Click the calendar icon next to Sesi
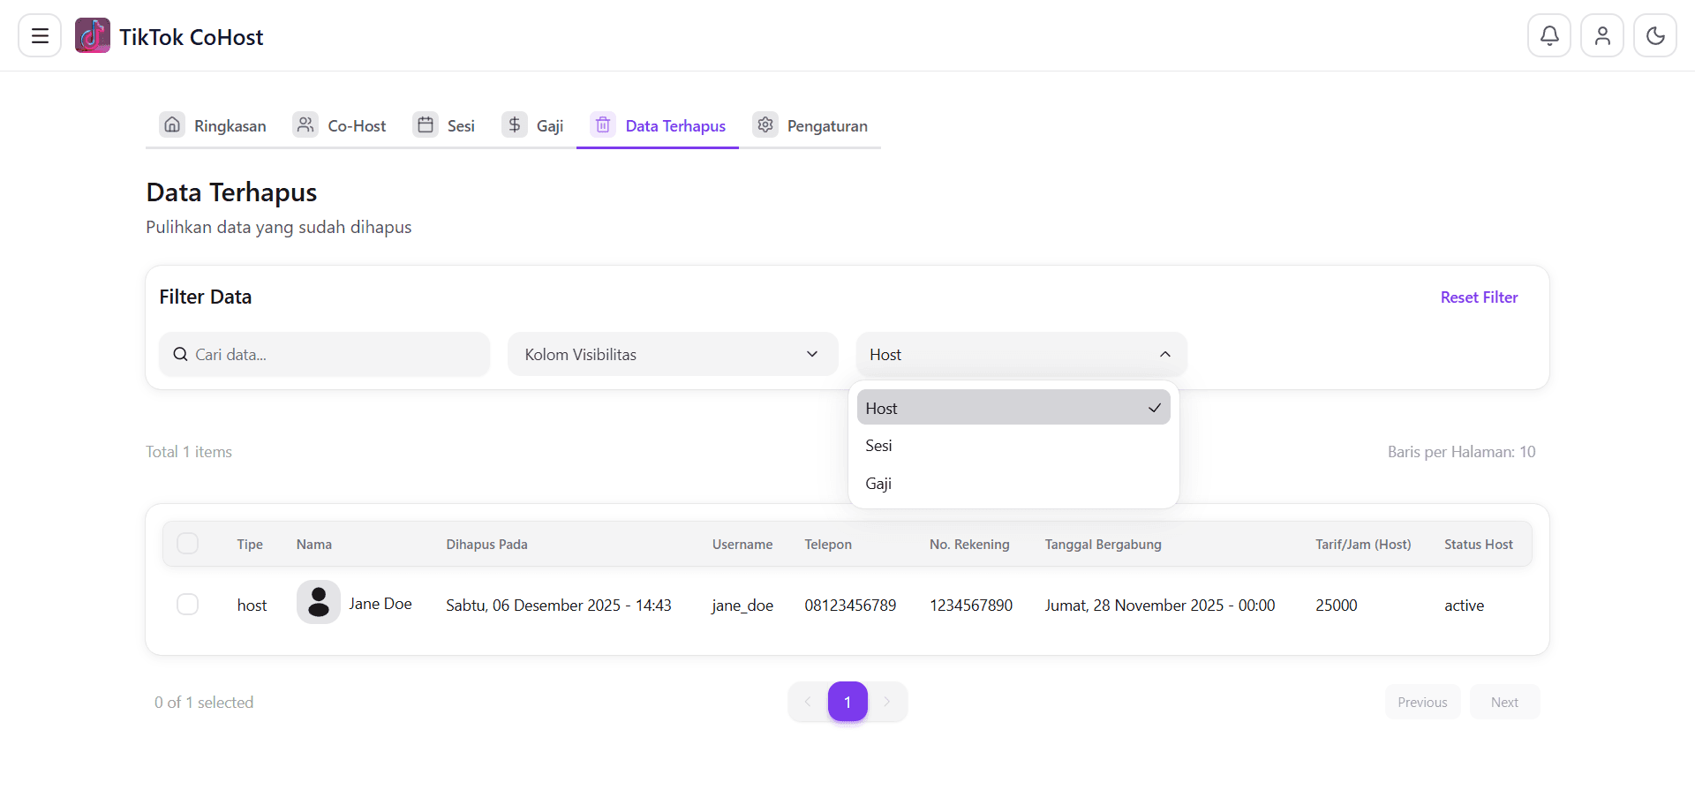1695x805 pixels. click(425, 124)
